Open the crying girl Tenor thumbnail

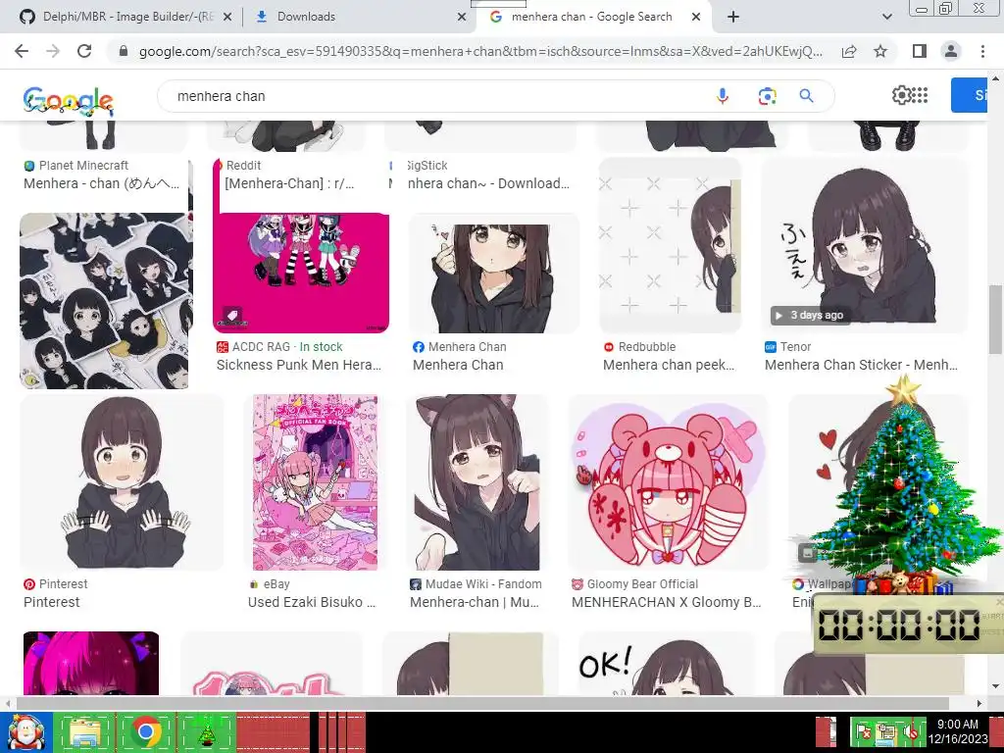[x=865, y=246]
